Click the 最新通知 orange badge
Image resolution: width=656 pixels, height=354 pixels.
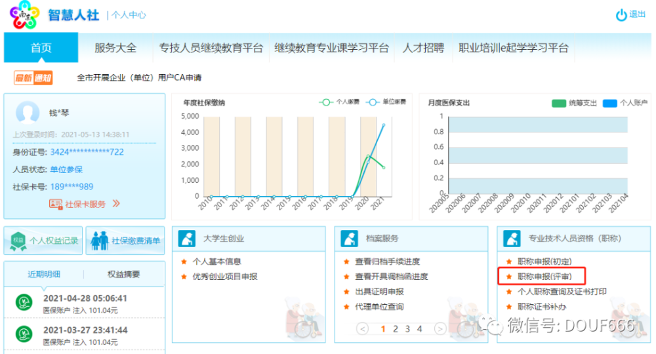33,78
